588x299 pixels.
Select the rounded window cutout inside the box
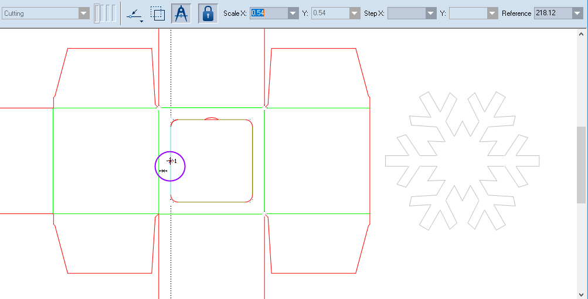252,161
